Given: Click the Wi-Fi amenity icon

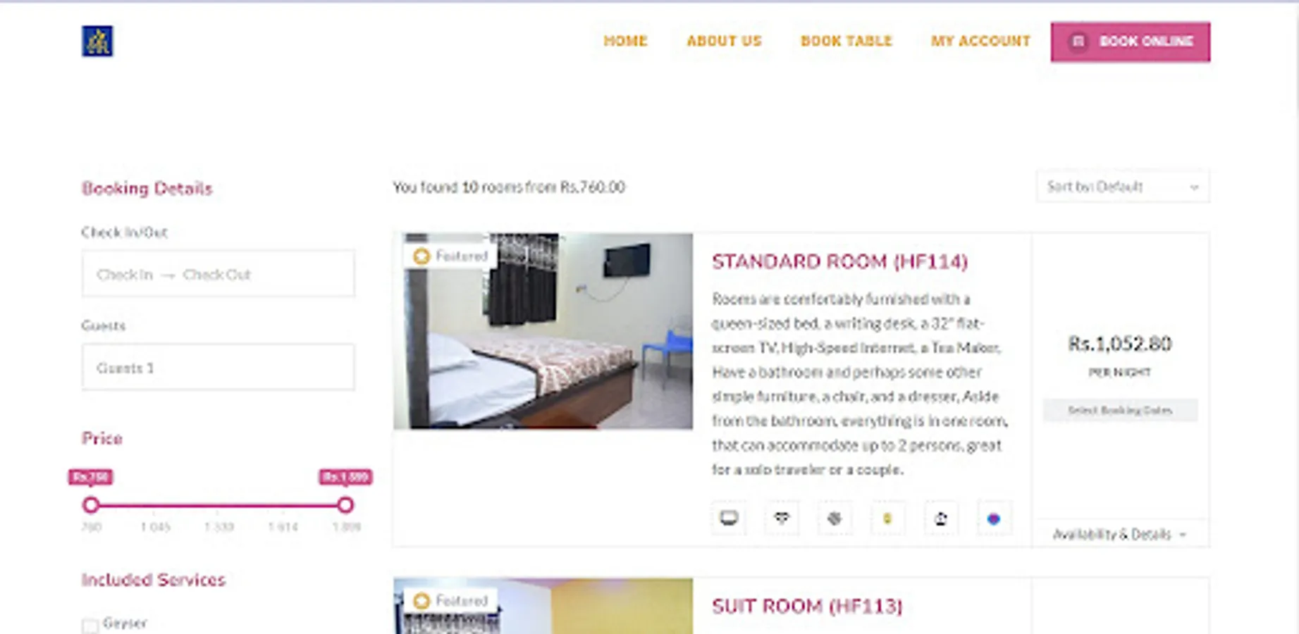Looking at the screenshot, I should [782, 518].
